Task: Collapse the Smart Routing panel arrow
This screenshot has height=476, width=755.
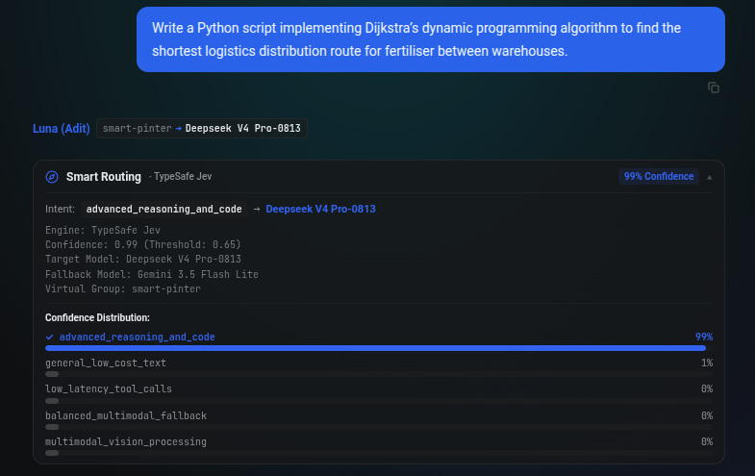Action: (709, 177)
